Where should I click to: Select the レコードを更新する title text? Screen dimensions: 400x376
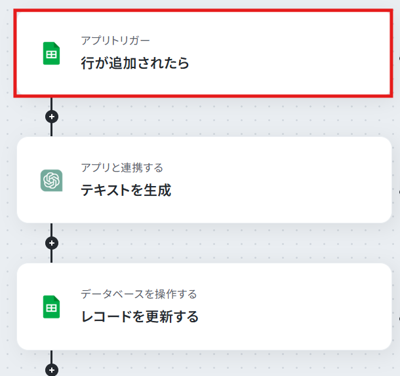[x=140, y=316]
